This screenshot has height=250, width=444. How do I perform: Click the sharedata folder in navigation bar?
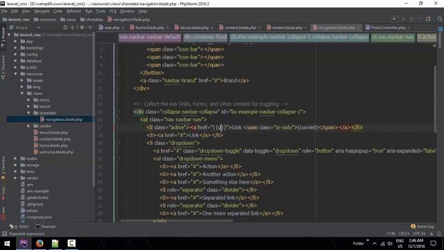tap(92, 19)
